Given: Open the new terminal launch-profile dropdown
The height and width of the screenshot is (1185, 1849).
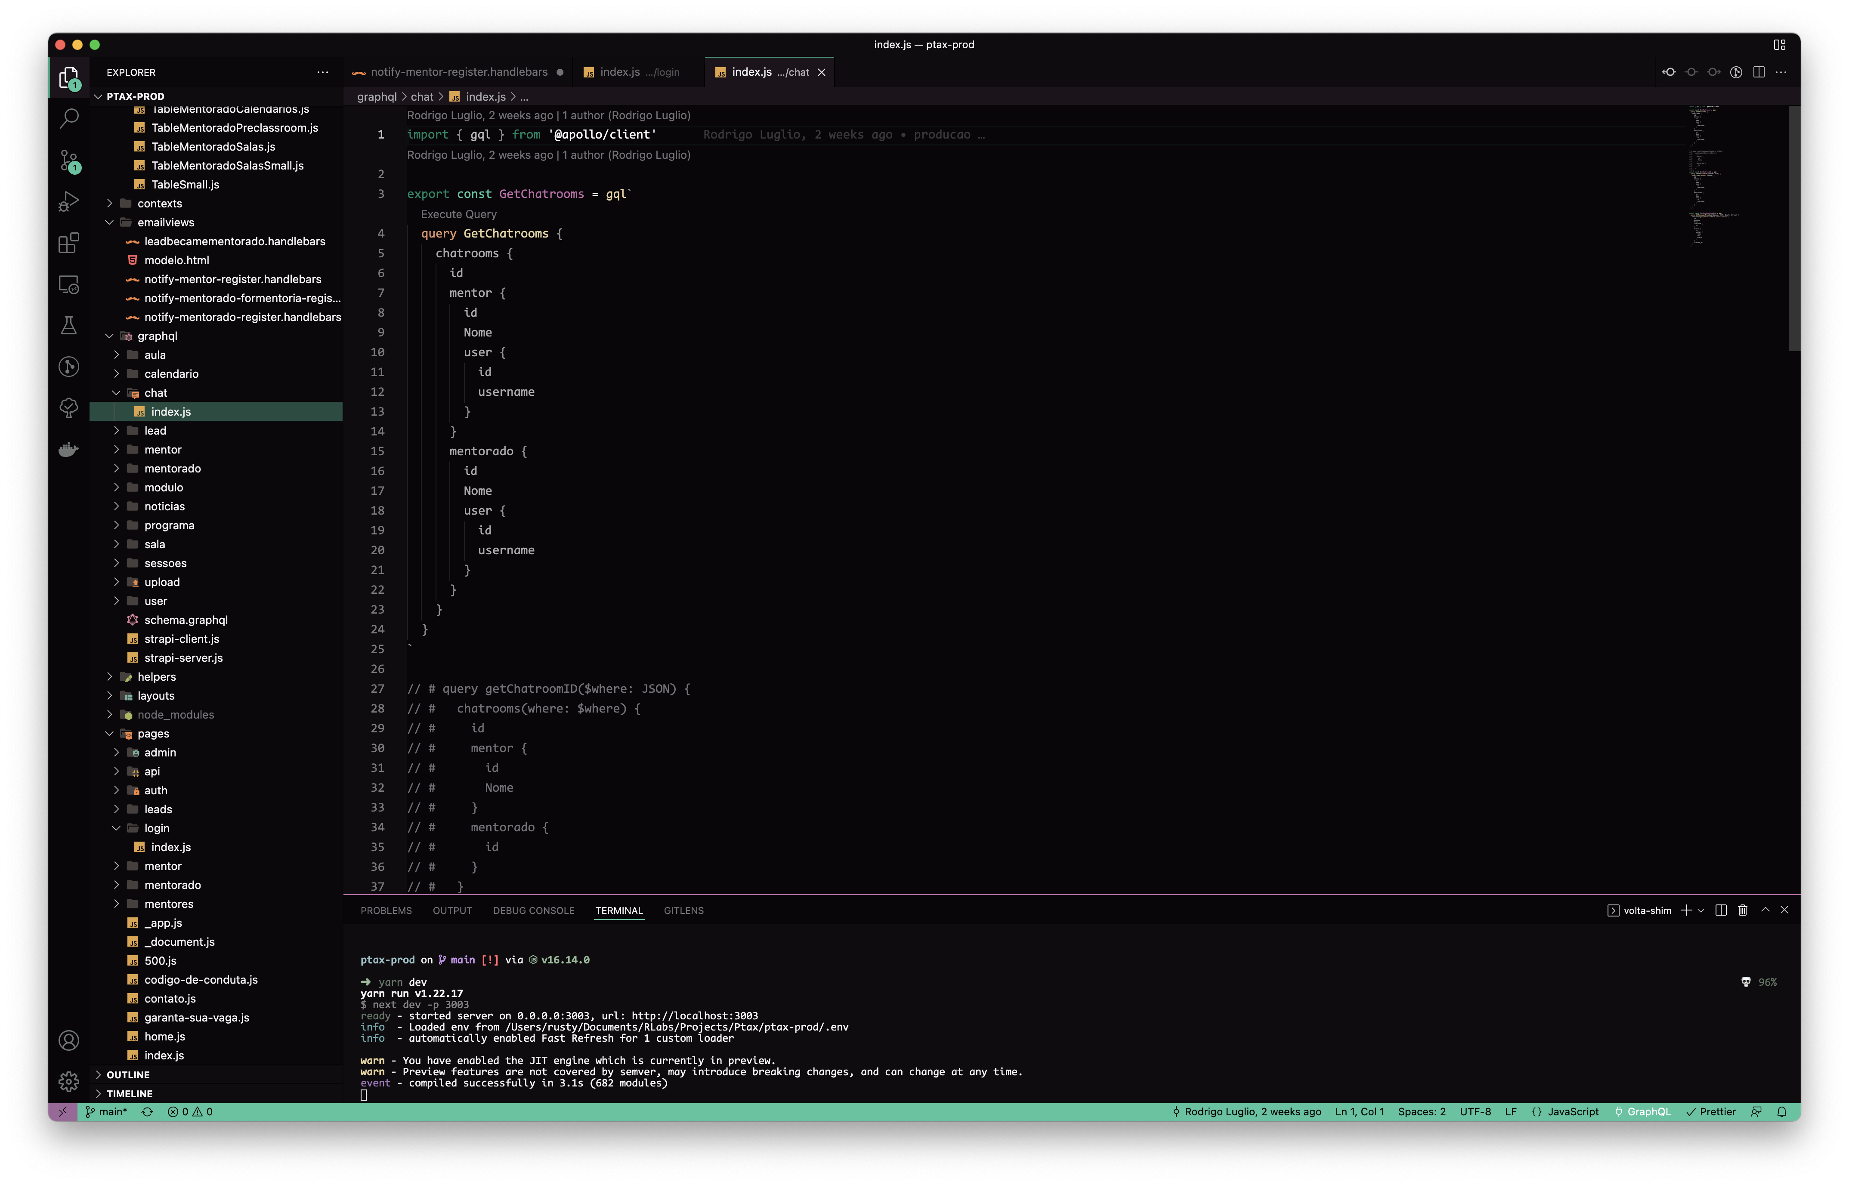Looking at the screenshot, I should (x=1701, y=910).
